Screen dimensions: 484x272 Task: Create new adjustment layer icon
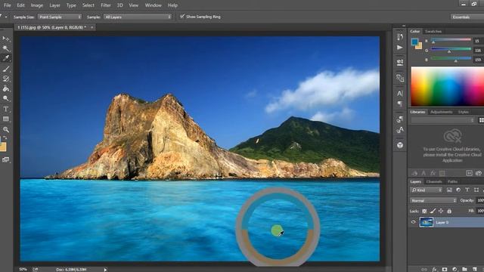coord(455,269)
